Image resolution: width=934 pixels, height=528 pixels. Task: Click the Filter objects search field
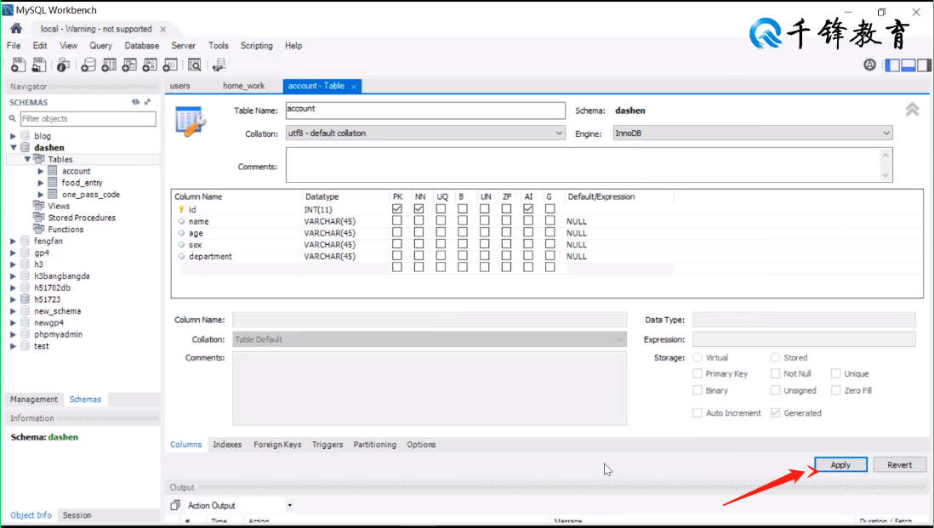point(88,118)
